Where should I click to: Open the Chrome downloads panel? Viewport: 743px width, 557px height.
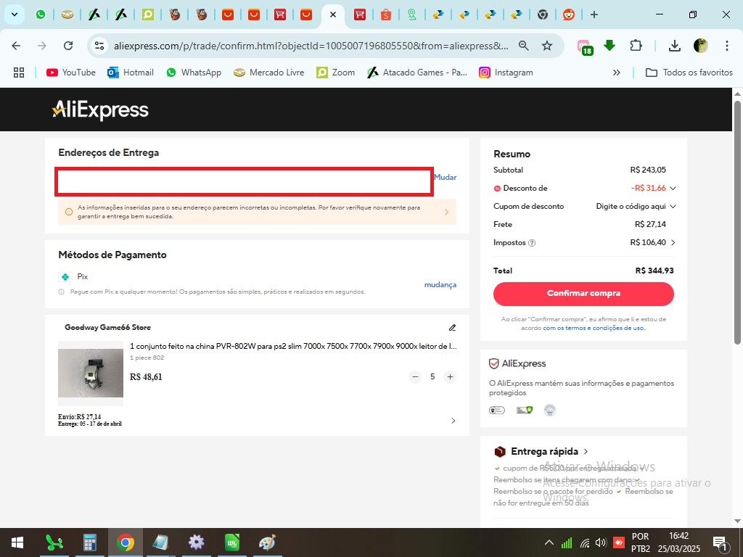(x=674, y=46)
